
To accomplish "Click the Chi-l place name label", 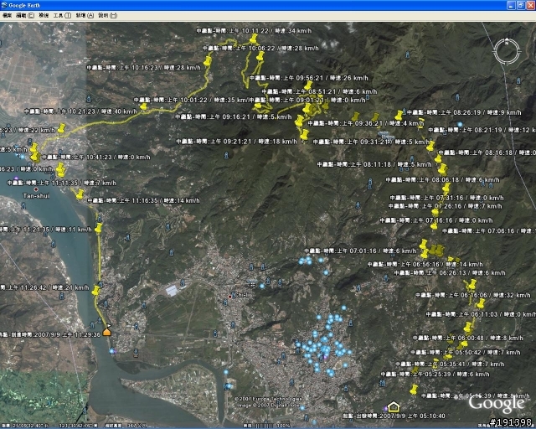I will point(240,295).
